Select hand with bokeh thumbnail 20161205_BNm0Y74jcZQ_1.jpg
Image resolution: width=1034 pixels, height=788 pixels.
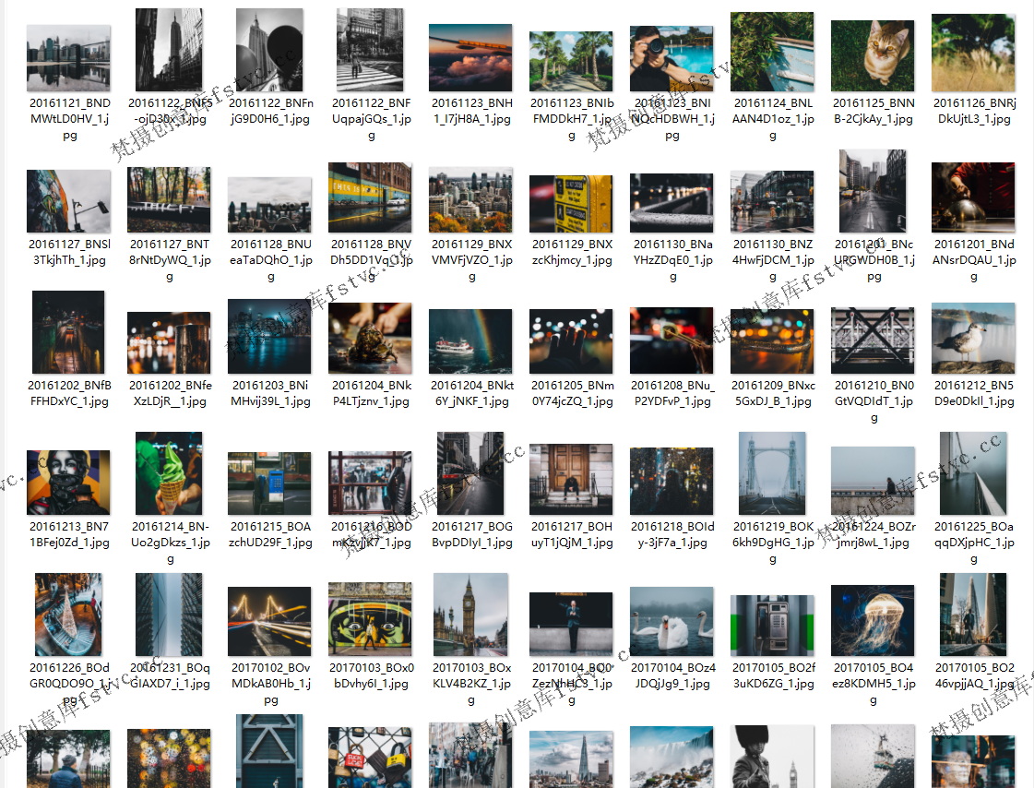(x=571, y=341)
